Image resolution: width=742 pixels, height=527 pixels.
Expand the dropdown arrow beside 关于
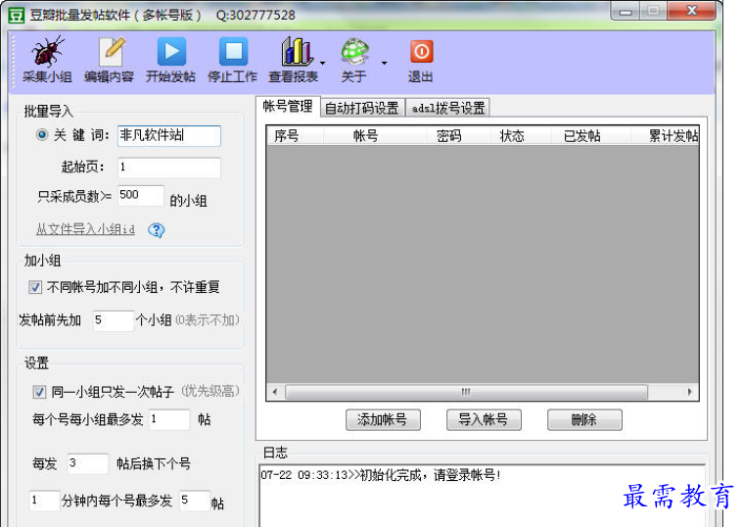pos(384,63)
